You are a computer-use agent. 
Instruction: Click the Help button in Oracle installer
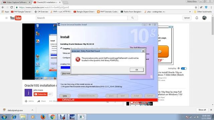click(65, 96)
